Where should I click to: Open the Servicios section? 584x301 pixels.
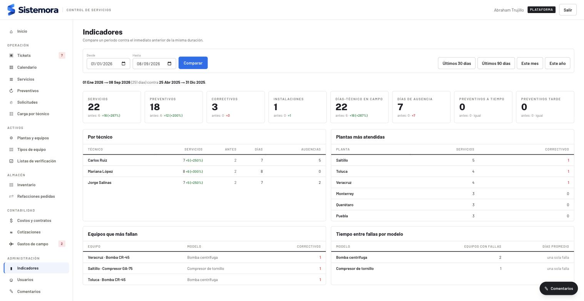pos(37,79)
